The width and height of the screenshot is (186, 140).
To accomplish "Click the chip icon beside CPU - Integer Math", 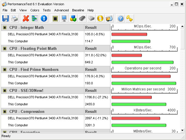I will (x=5, y=27).
